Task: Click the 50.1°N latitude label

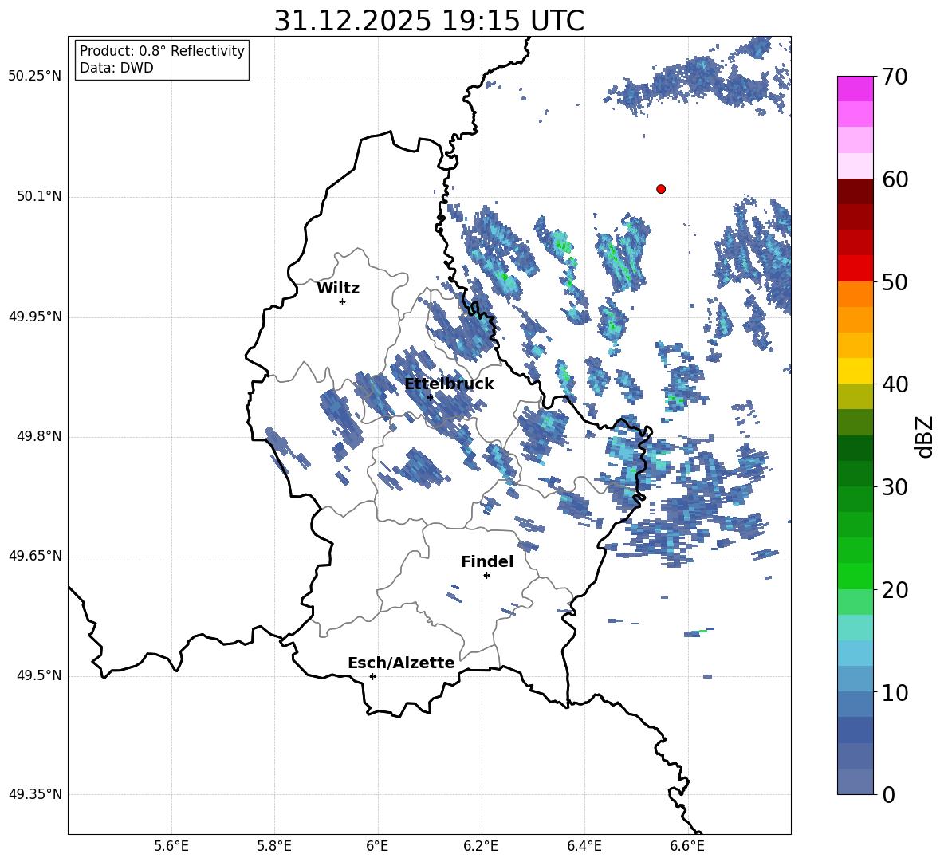Action: (x=38, y=197)
